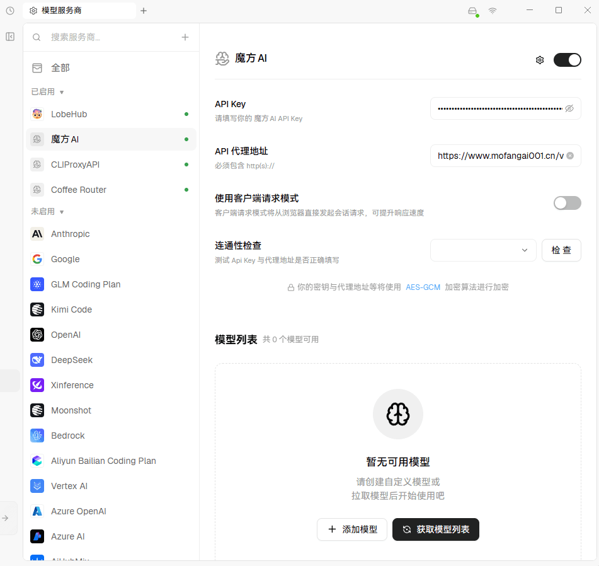Image resolution: width=599 pixels, height=566 pixels.
Task: Click the LobeHub provider icon
Action: coord(37,114)
